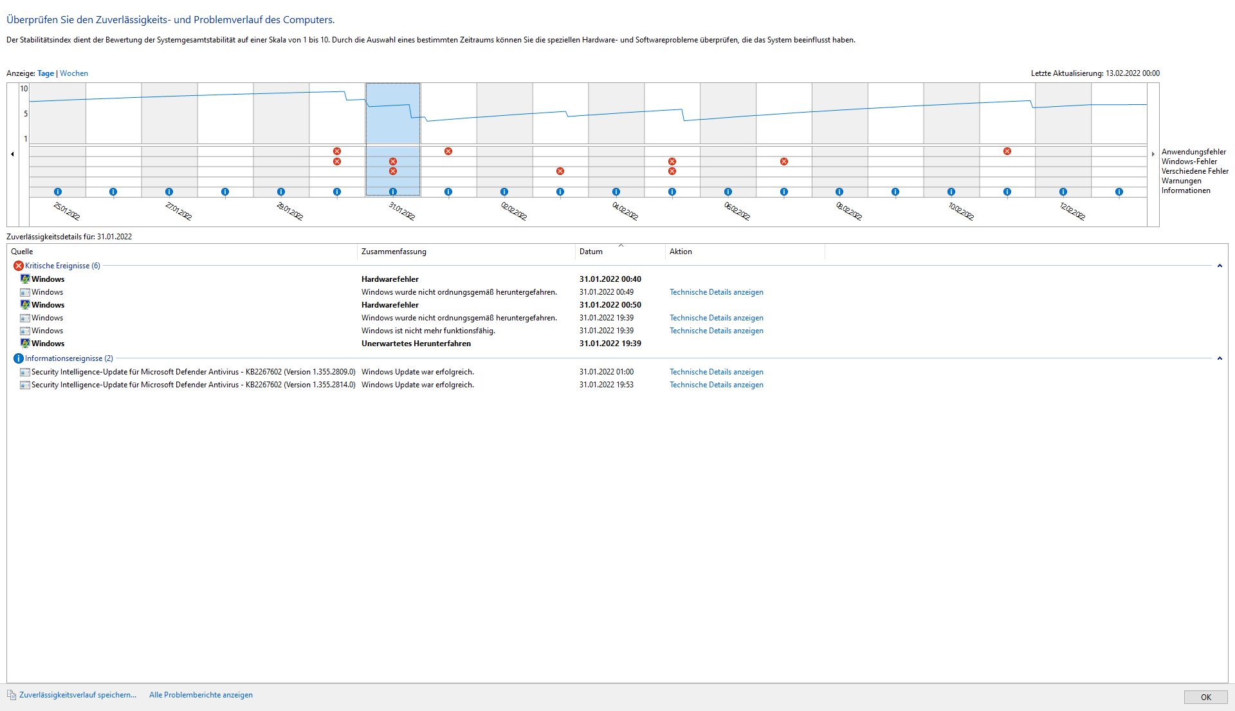Click the red error icon on 05.02.2022
The height and width of the screenshot is (711, 1235).
672,162
